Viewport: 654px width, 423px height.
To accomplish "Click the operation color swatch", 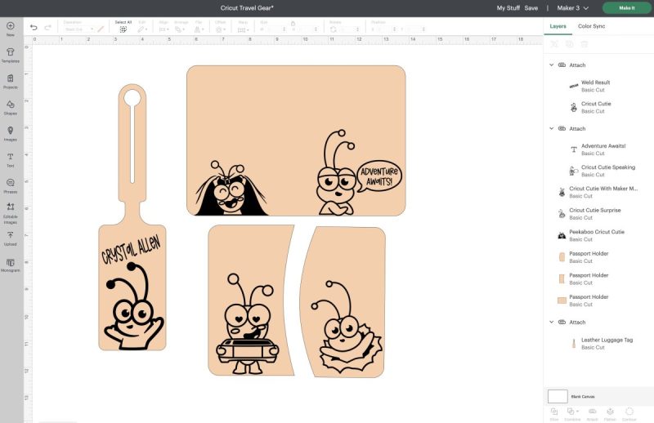I will [x=101, y=29].
